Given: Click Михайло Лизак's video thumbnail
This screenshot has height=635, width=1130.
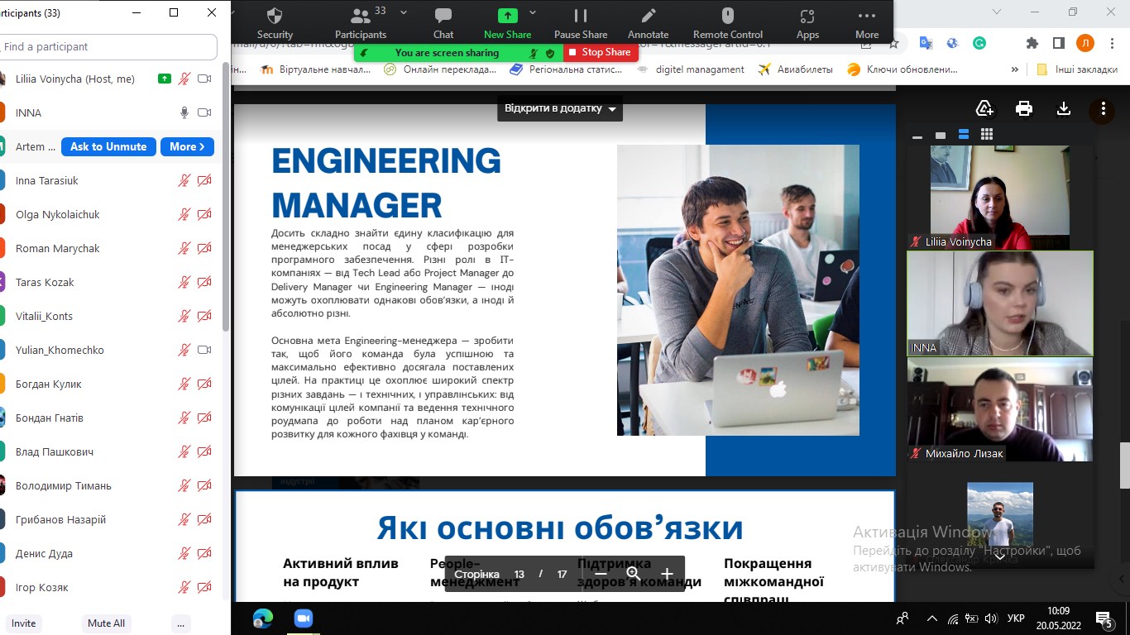Looking at the screenshot, I should pyautogui.click(x=1000, y=409).
